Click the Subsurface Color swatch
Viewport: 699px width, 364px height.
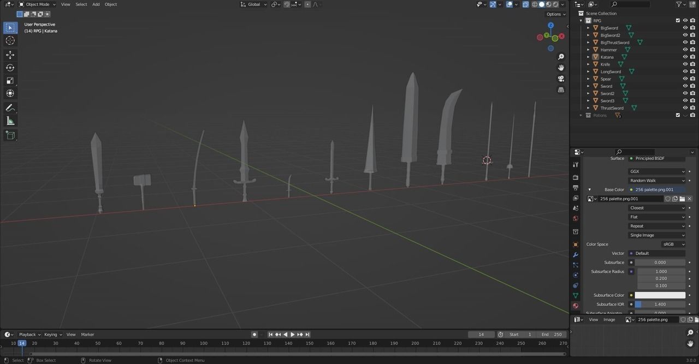pyautogui.click(x=660, y=295)
